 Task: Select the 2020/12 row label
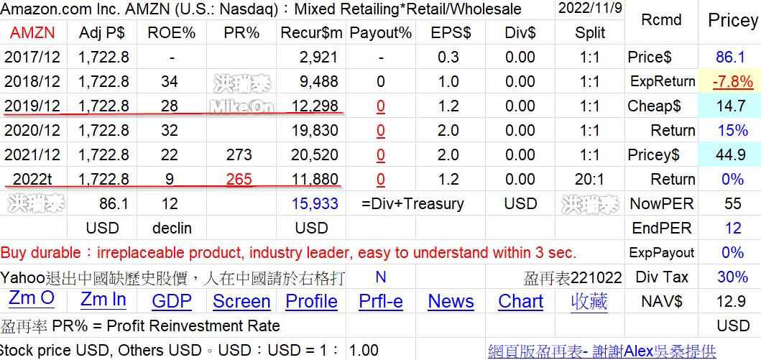[x=32, y=131]
